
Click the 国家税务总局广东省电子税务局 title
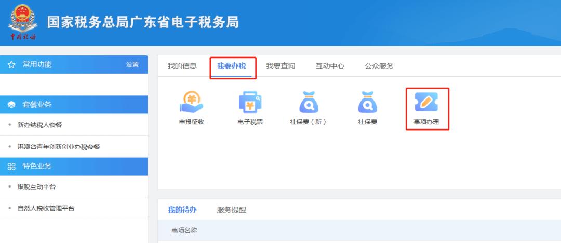click(143, 22)
